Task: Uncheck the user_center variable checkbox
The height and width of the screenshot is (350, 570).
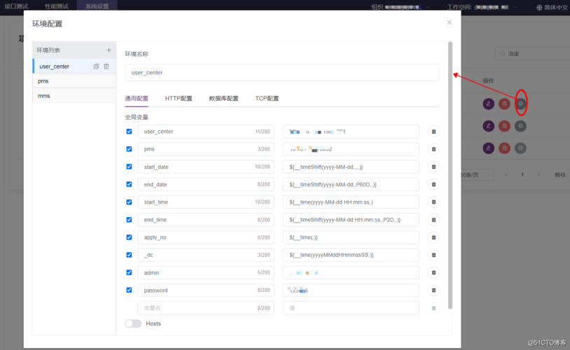Action: (x=129, y=132)
